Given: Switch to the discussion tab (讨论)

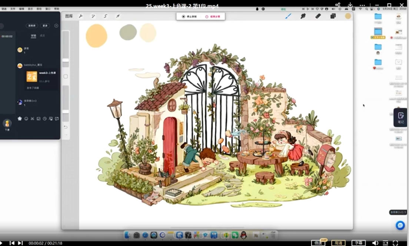Looking at the screenshot, I should (x=33, y=36).
